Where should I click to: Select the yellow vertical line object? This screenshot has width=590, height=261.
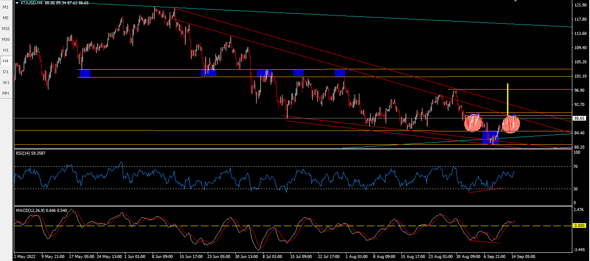click(x=508, y=99)
